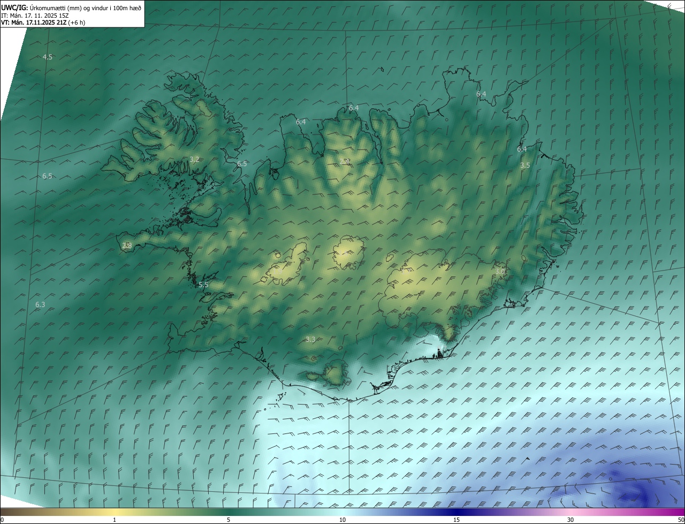Select the 'IT: Mán. 17. 11. 2025 15Z' line

pos(35,15)
